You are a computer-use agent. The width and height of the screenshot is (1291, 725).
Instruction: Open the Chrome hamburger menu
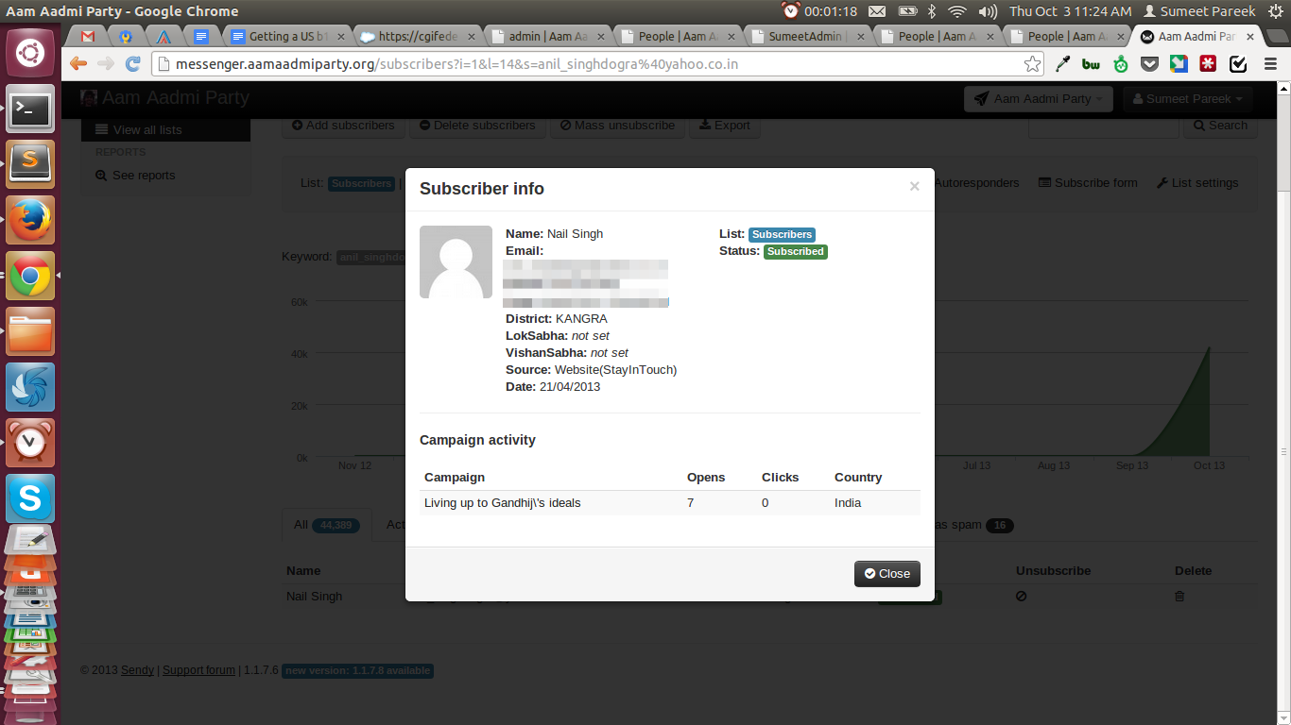(1270, 64)
